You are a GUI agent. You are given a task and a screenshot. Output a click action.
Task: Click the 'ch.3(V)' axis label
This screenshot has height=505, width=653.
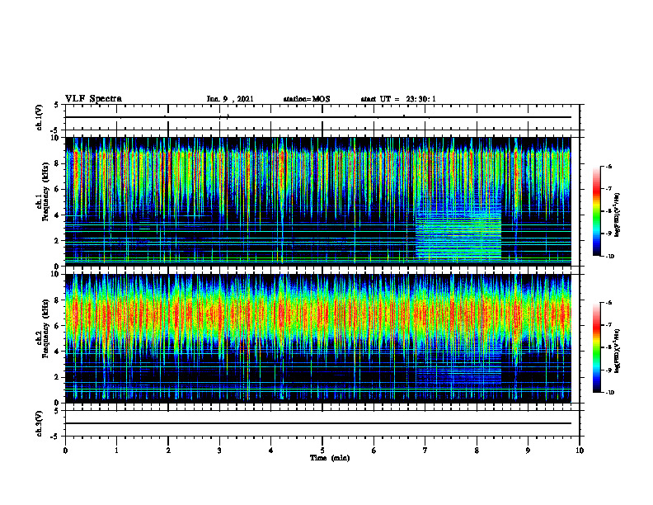point(39,423)
